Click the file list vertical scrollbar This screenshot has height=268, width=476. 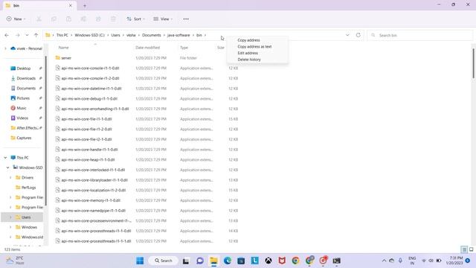tap(473, 63)
